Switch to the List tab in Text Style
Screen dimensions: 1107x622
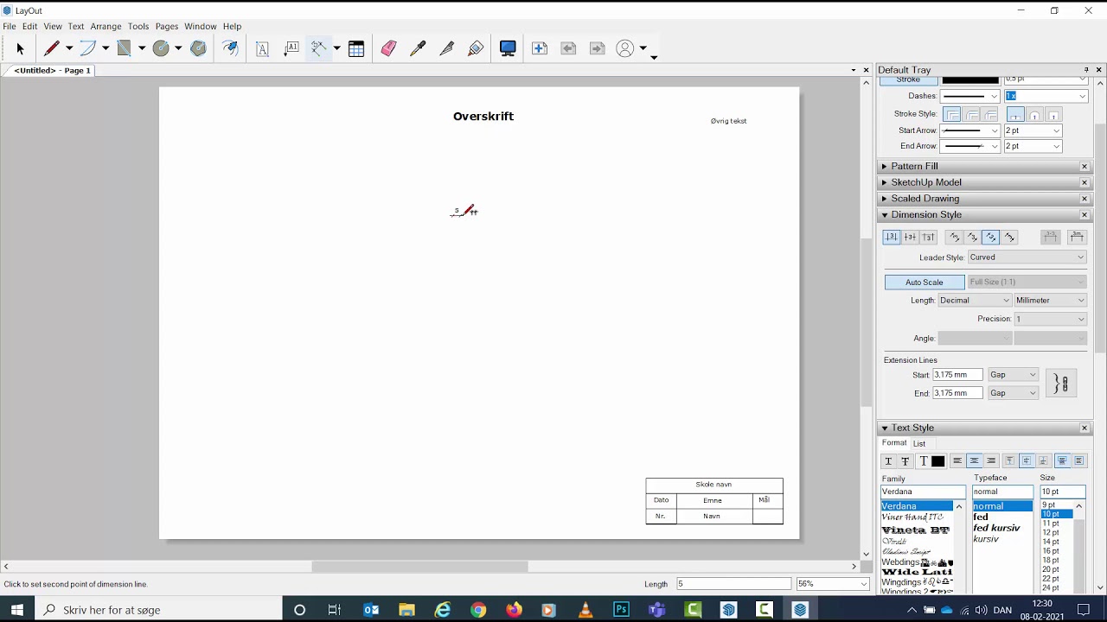(919, 444)
